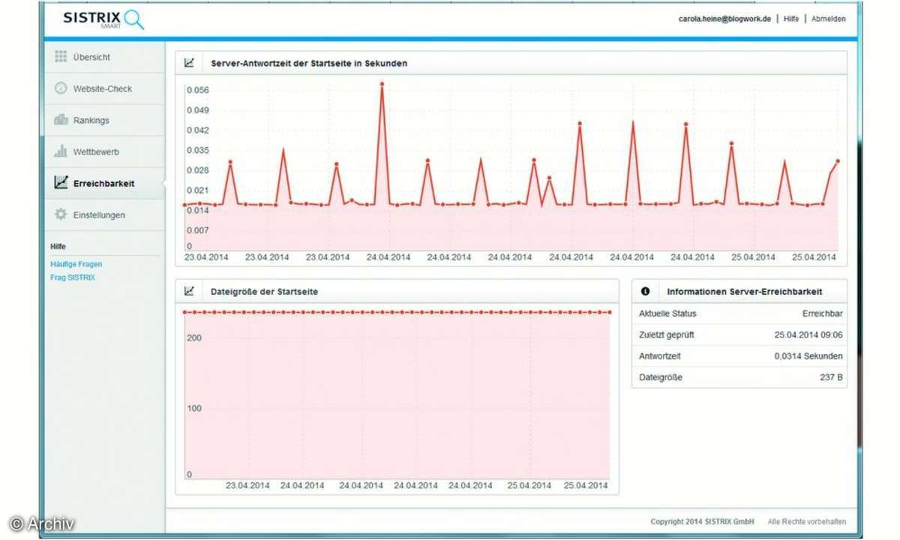Open the Frag SISTRIX link
The height and width of the screenshot is (540, 900).
(73, 277)
